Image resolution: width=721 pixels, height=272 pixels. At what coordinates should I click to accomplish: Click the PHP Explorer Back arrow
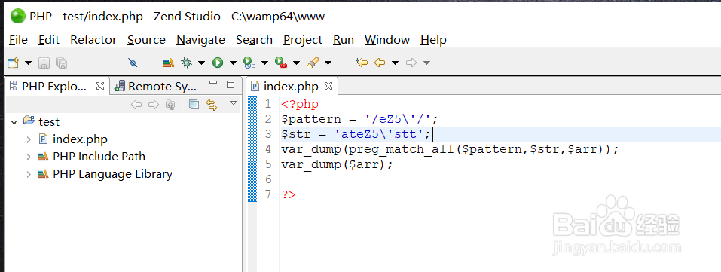click(136, 105)
